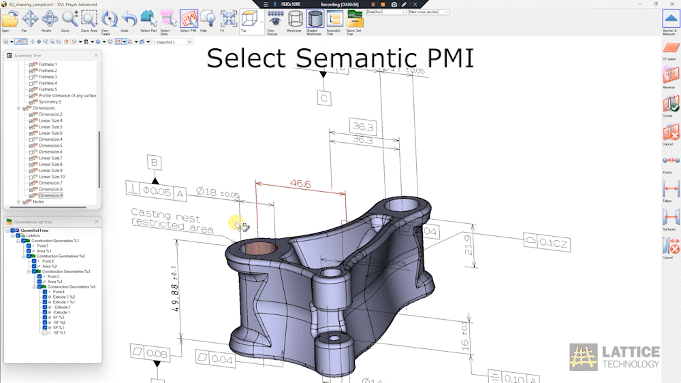Fit the model to the view
This screenshot has height=383, width=681.
(228, 19)
